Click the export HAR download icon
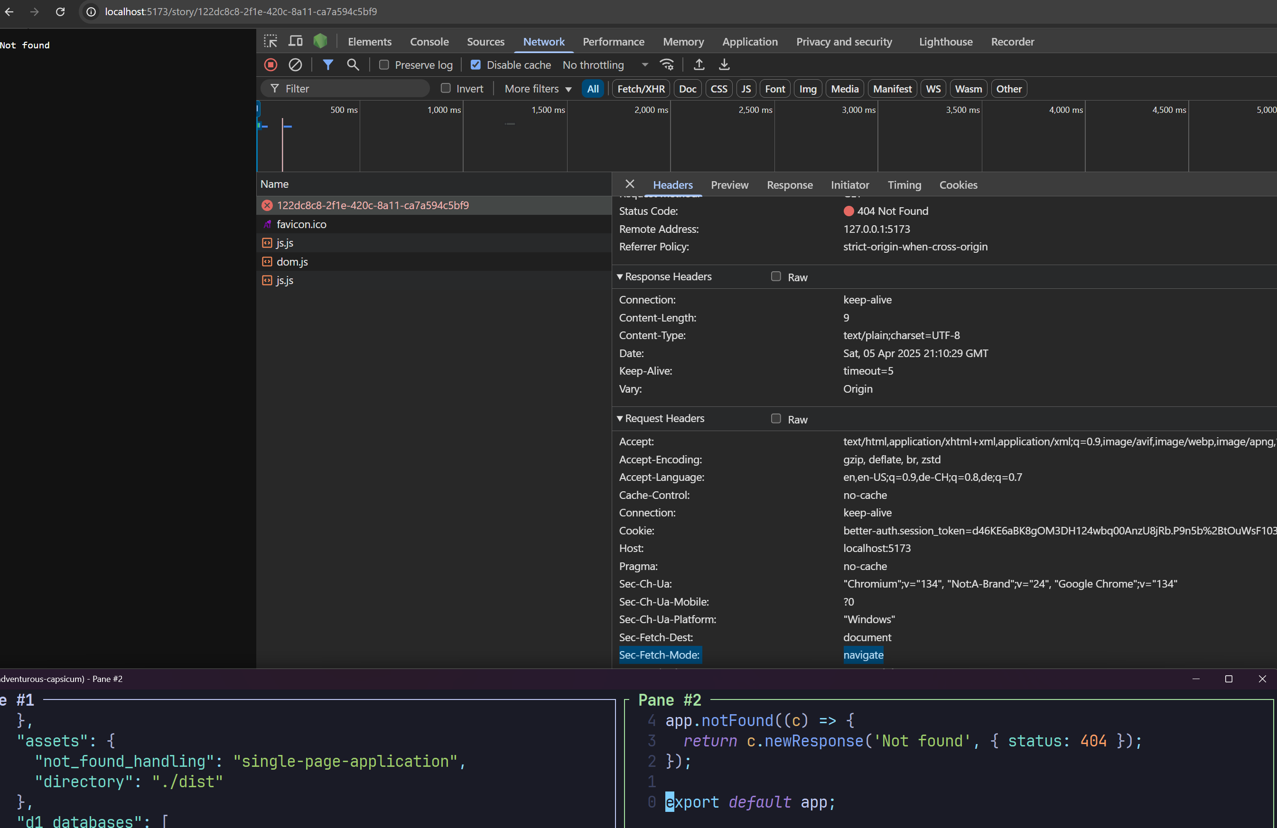Screen dimensions: 1277x828 [724, 65]
